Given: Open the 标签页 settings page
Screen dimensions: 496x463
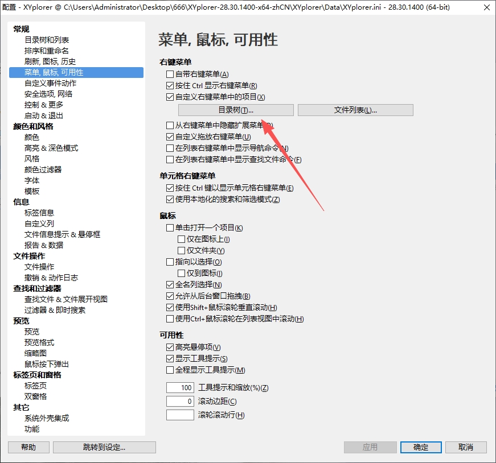Looking at the screenshot, I should tap(35, 386).
